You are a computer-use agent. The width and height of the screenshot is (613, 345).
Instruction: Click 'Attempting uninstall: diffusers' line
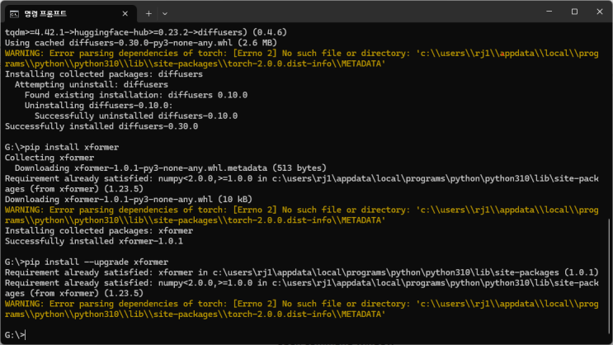(x=92, y=84)
